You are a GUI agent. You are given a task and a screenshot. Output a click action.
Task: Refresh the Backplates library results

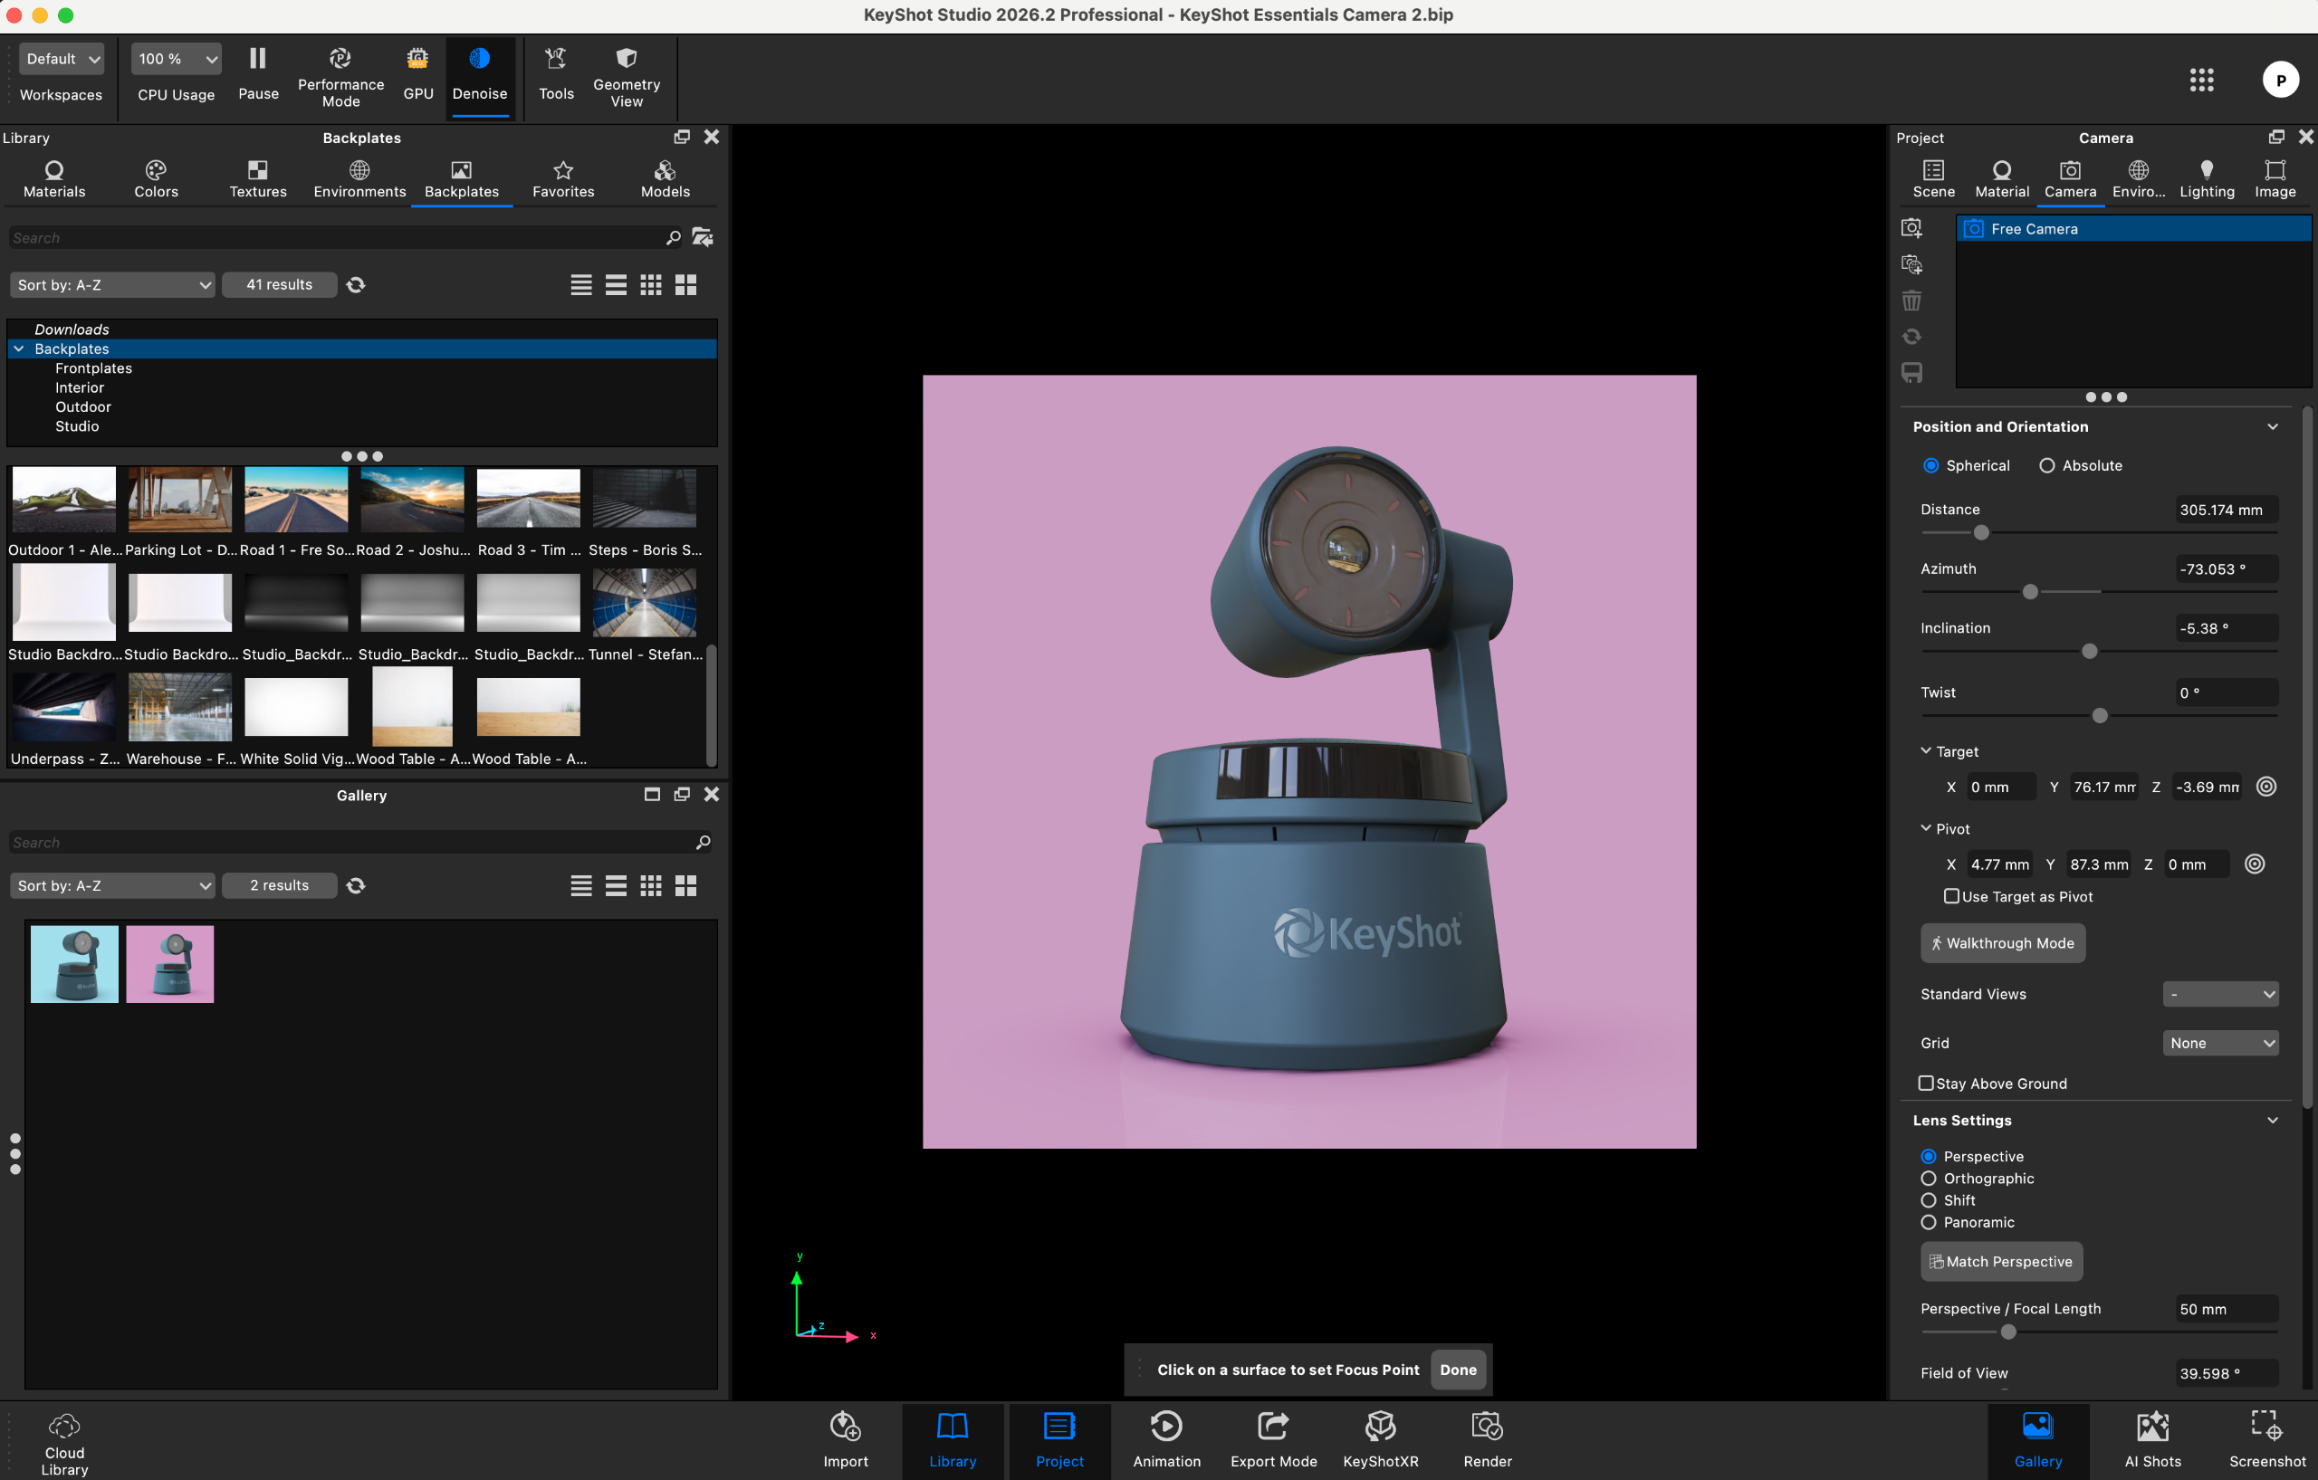pyautogui.click(x=355, y=285)
